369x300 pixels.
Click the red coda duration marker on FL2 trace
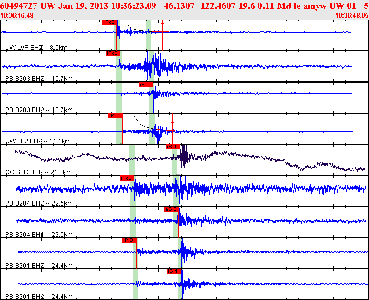point(172,130)
